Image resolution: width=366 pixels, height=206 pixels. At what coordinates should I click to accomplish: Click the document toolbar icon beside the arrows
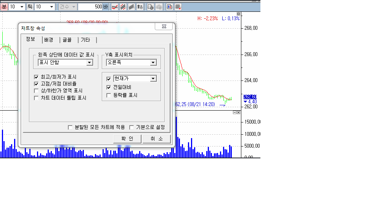point(151,7)
